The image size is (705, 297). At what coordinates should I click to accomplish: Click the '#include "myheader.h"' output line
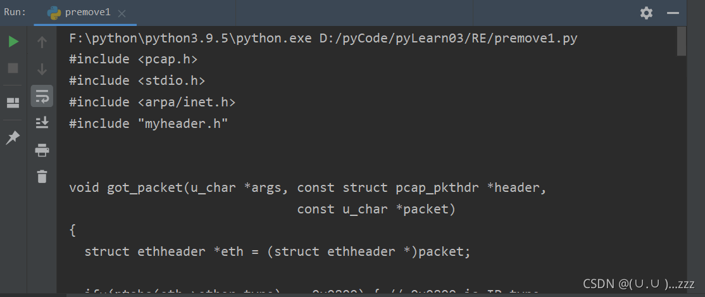tap(148, 123)
